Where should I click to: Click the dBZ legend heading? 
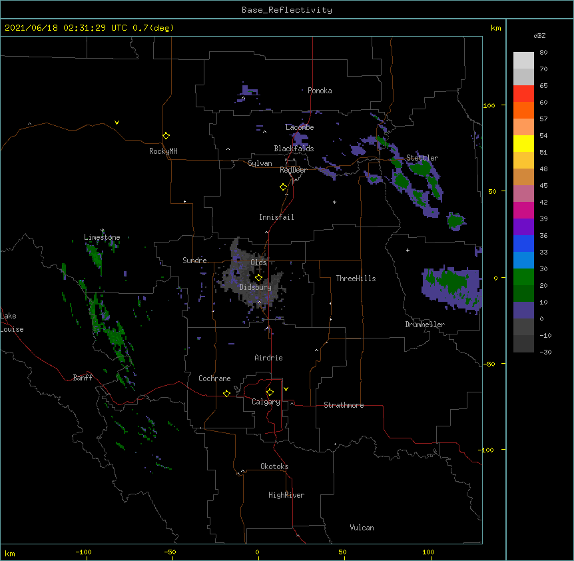[539, 35]
